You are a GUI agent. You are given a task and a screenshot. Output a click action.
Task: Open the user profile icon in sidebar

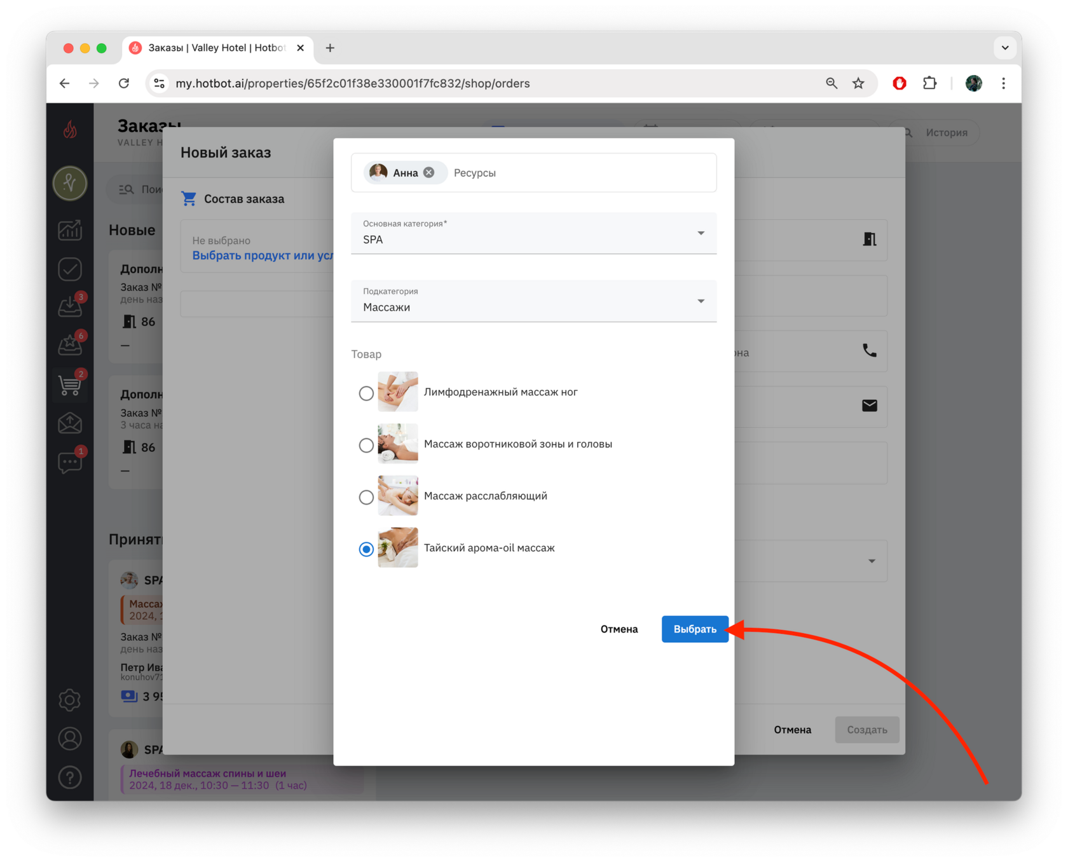pyautogui.click(x=70, y=739)
